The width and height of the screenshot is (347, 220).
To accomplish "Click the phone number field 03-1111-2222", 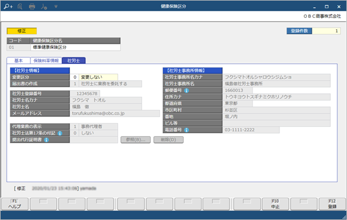I will click(x=251, y=130).
